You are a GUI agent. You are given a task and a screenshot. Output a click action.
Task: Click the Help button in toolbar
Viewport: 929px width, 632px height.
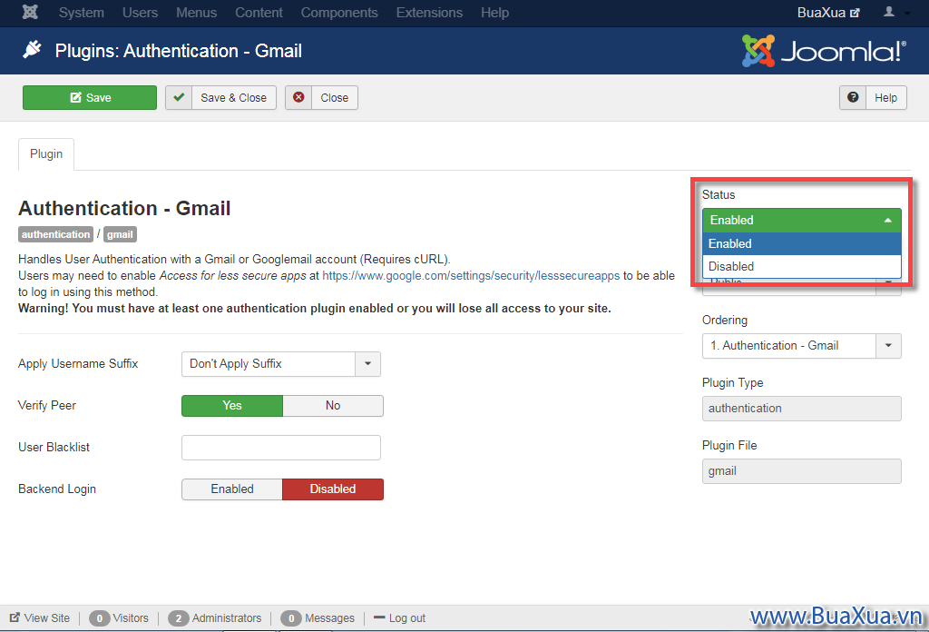pos(873,97)
